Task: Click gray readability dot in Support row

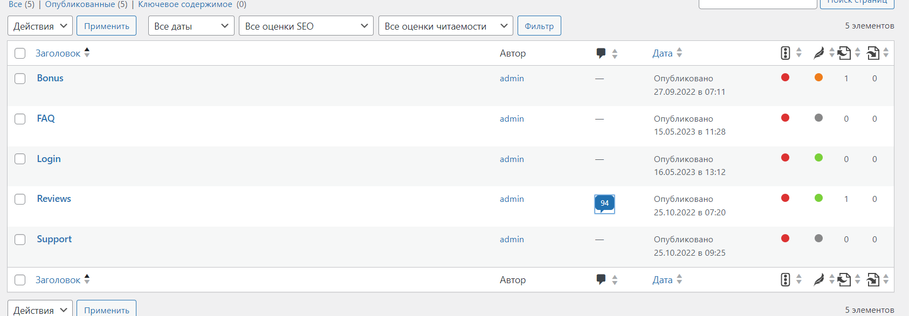Action: (x=818, y=238)
